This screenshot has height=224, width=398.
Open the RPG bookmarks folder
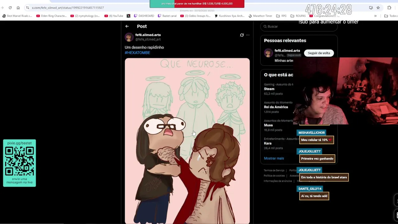click(x=281, y=16)
